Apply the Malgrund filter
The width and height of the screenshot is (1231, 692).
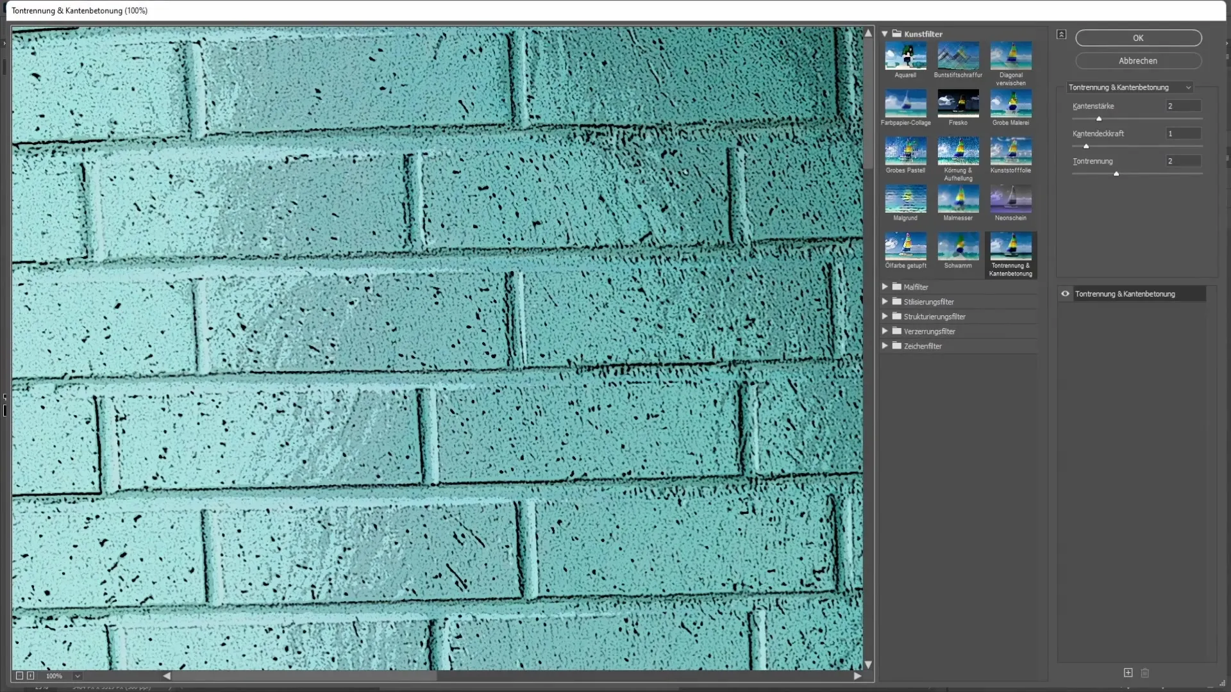(x=905, y=199)
